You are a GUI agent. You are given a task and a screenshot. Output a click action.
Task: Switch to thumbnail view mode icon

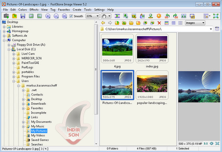pyautogui.click(x=167, y=23)
